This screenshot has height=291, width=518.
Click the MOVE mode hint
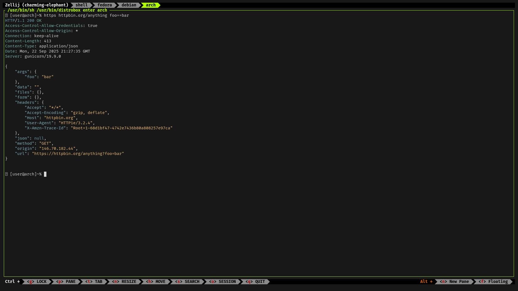[156, 281]
